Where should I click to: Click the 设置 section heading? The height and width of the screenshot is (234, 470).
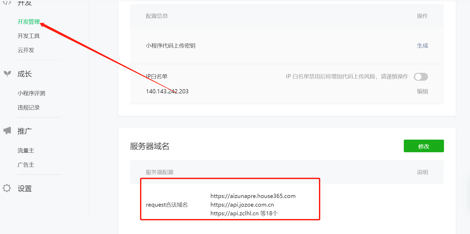(24, 189)
